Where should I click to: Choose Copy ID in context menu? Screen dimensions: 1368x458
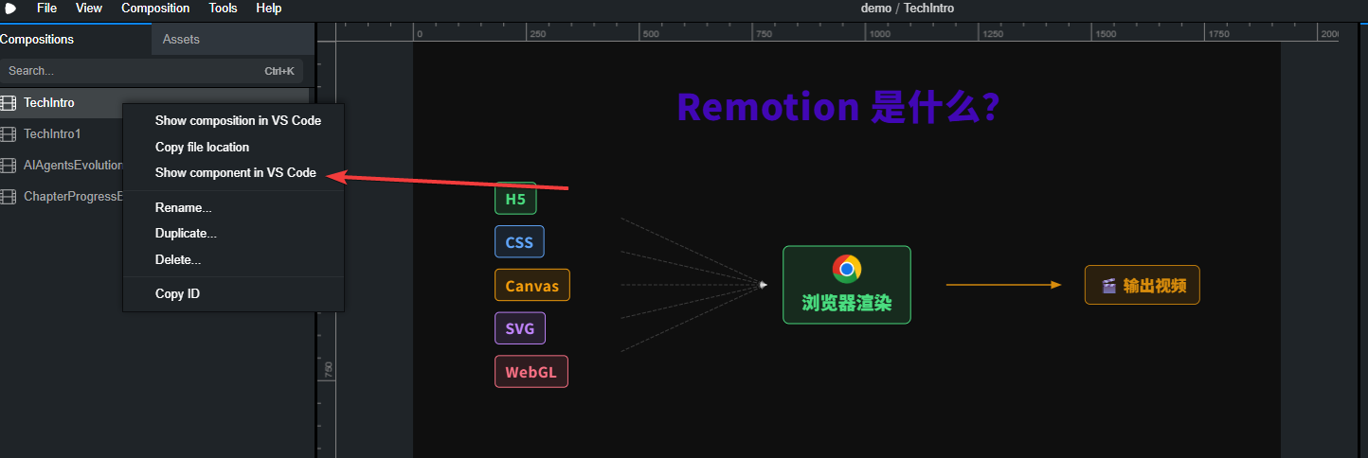tap(177, 293)
